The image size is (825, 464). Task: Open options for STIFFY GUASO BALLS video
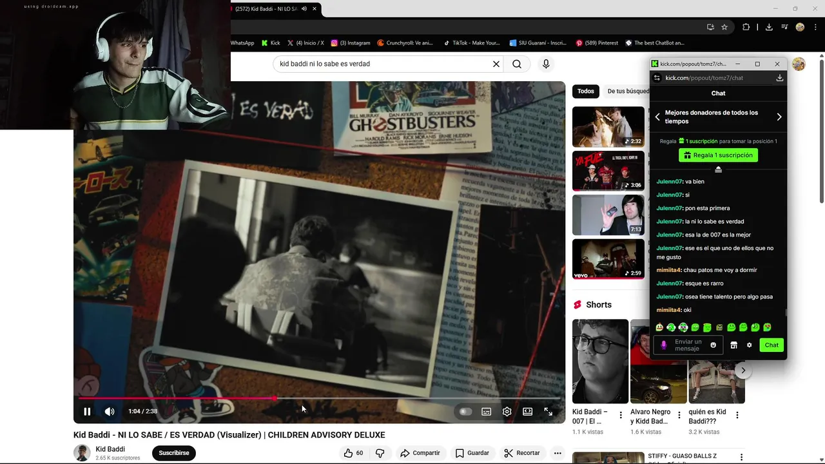coord(741,458)
